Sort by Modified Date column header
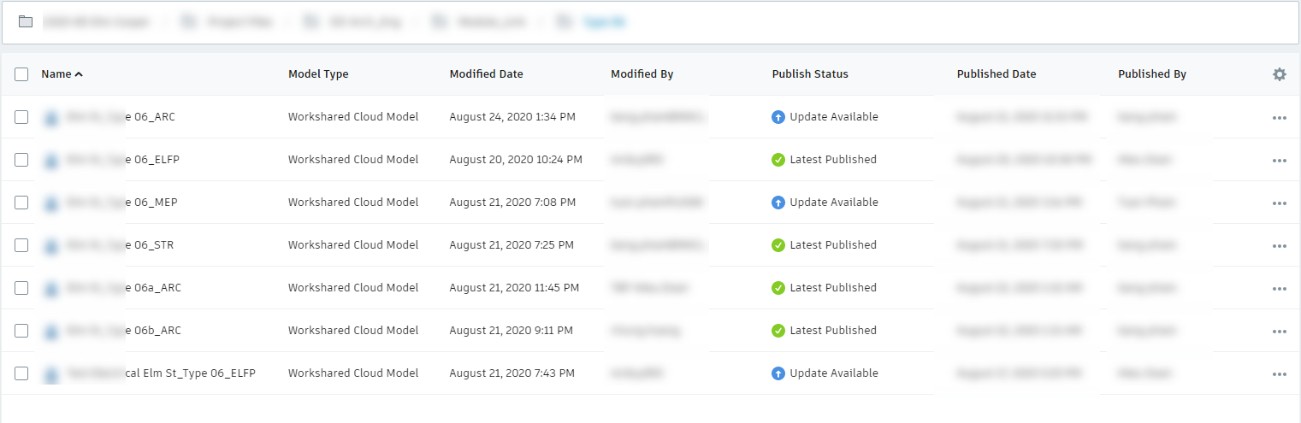The image size is (1301, 423). (x=486, y=74)
